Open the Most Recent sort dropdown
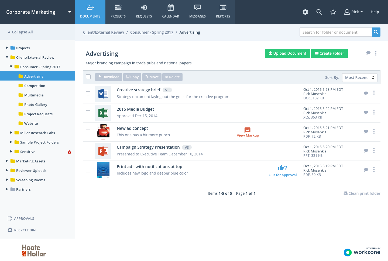 pos(360,77)
